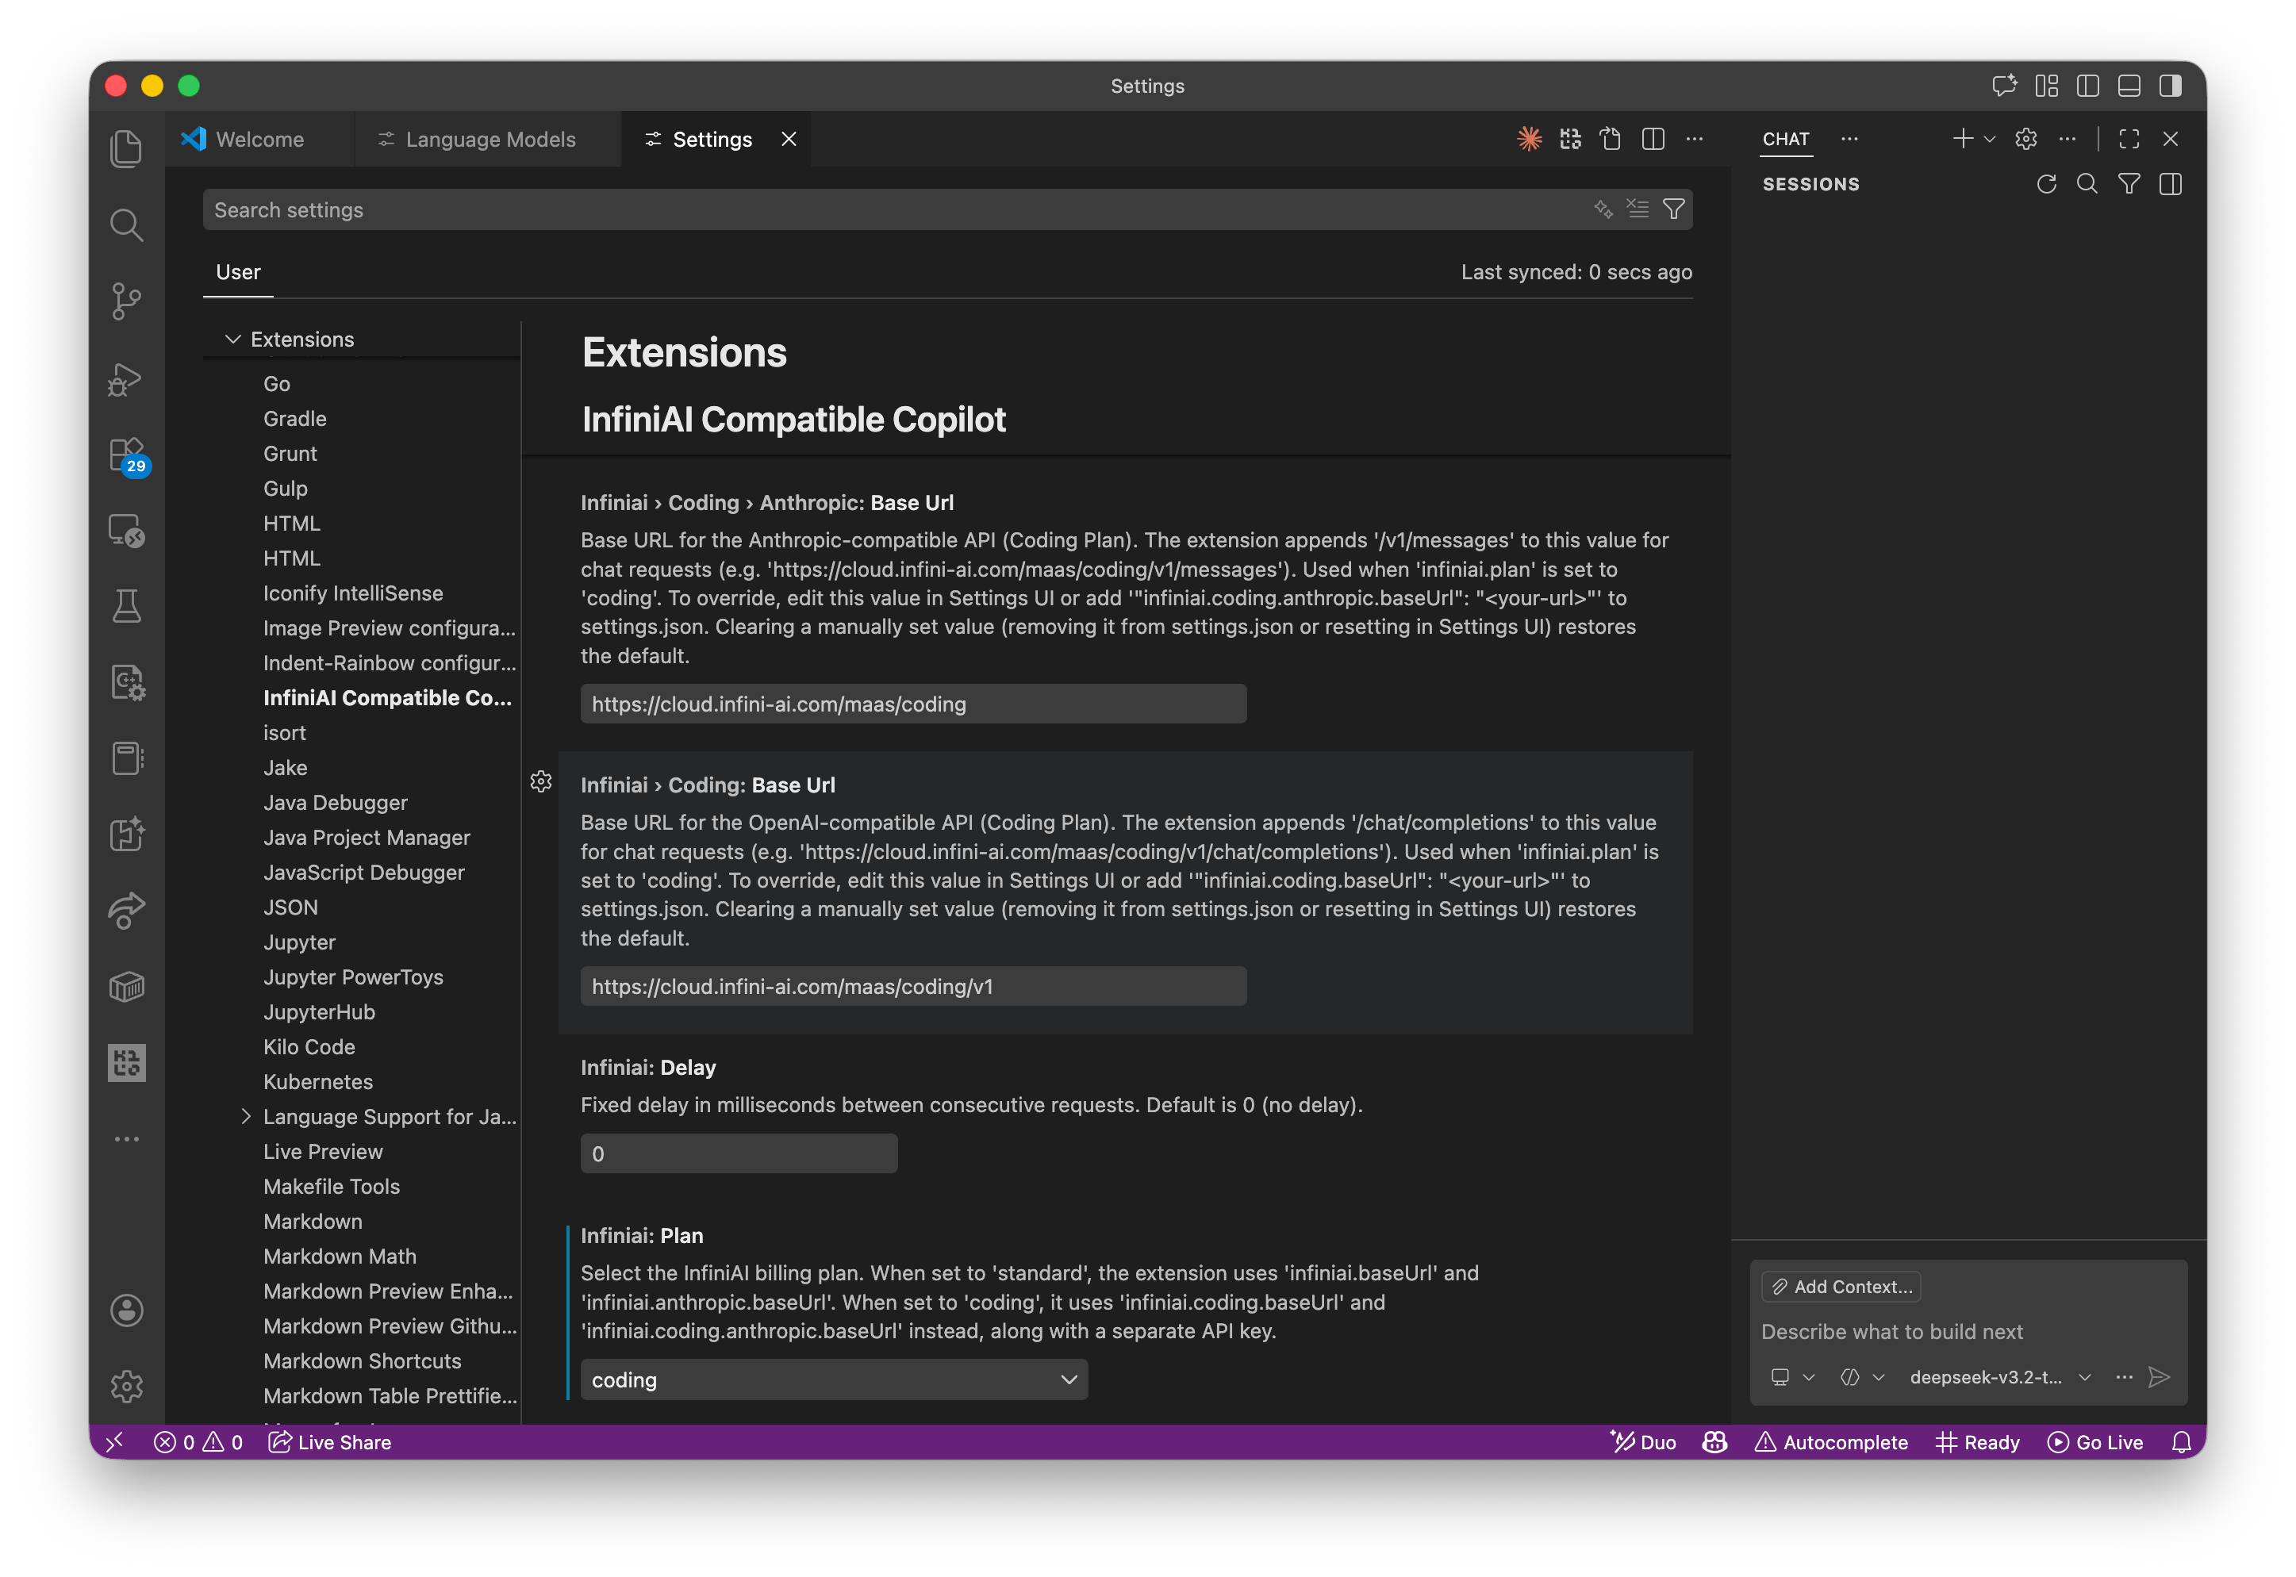Open the Source Control view
This screenshot has width=2296, height=1577.
point(126,301)
